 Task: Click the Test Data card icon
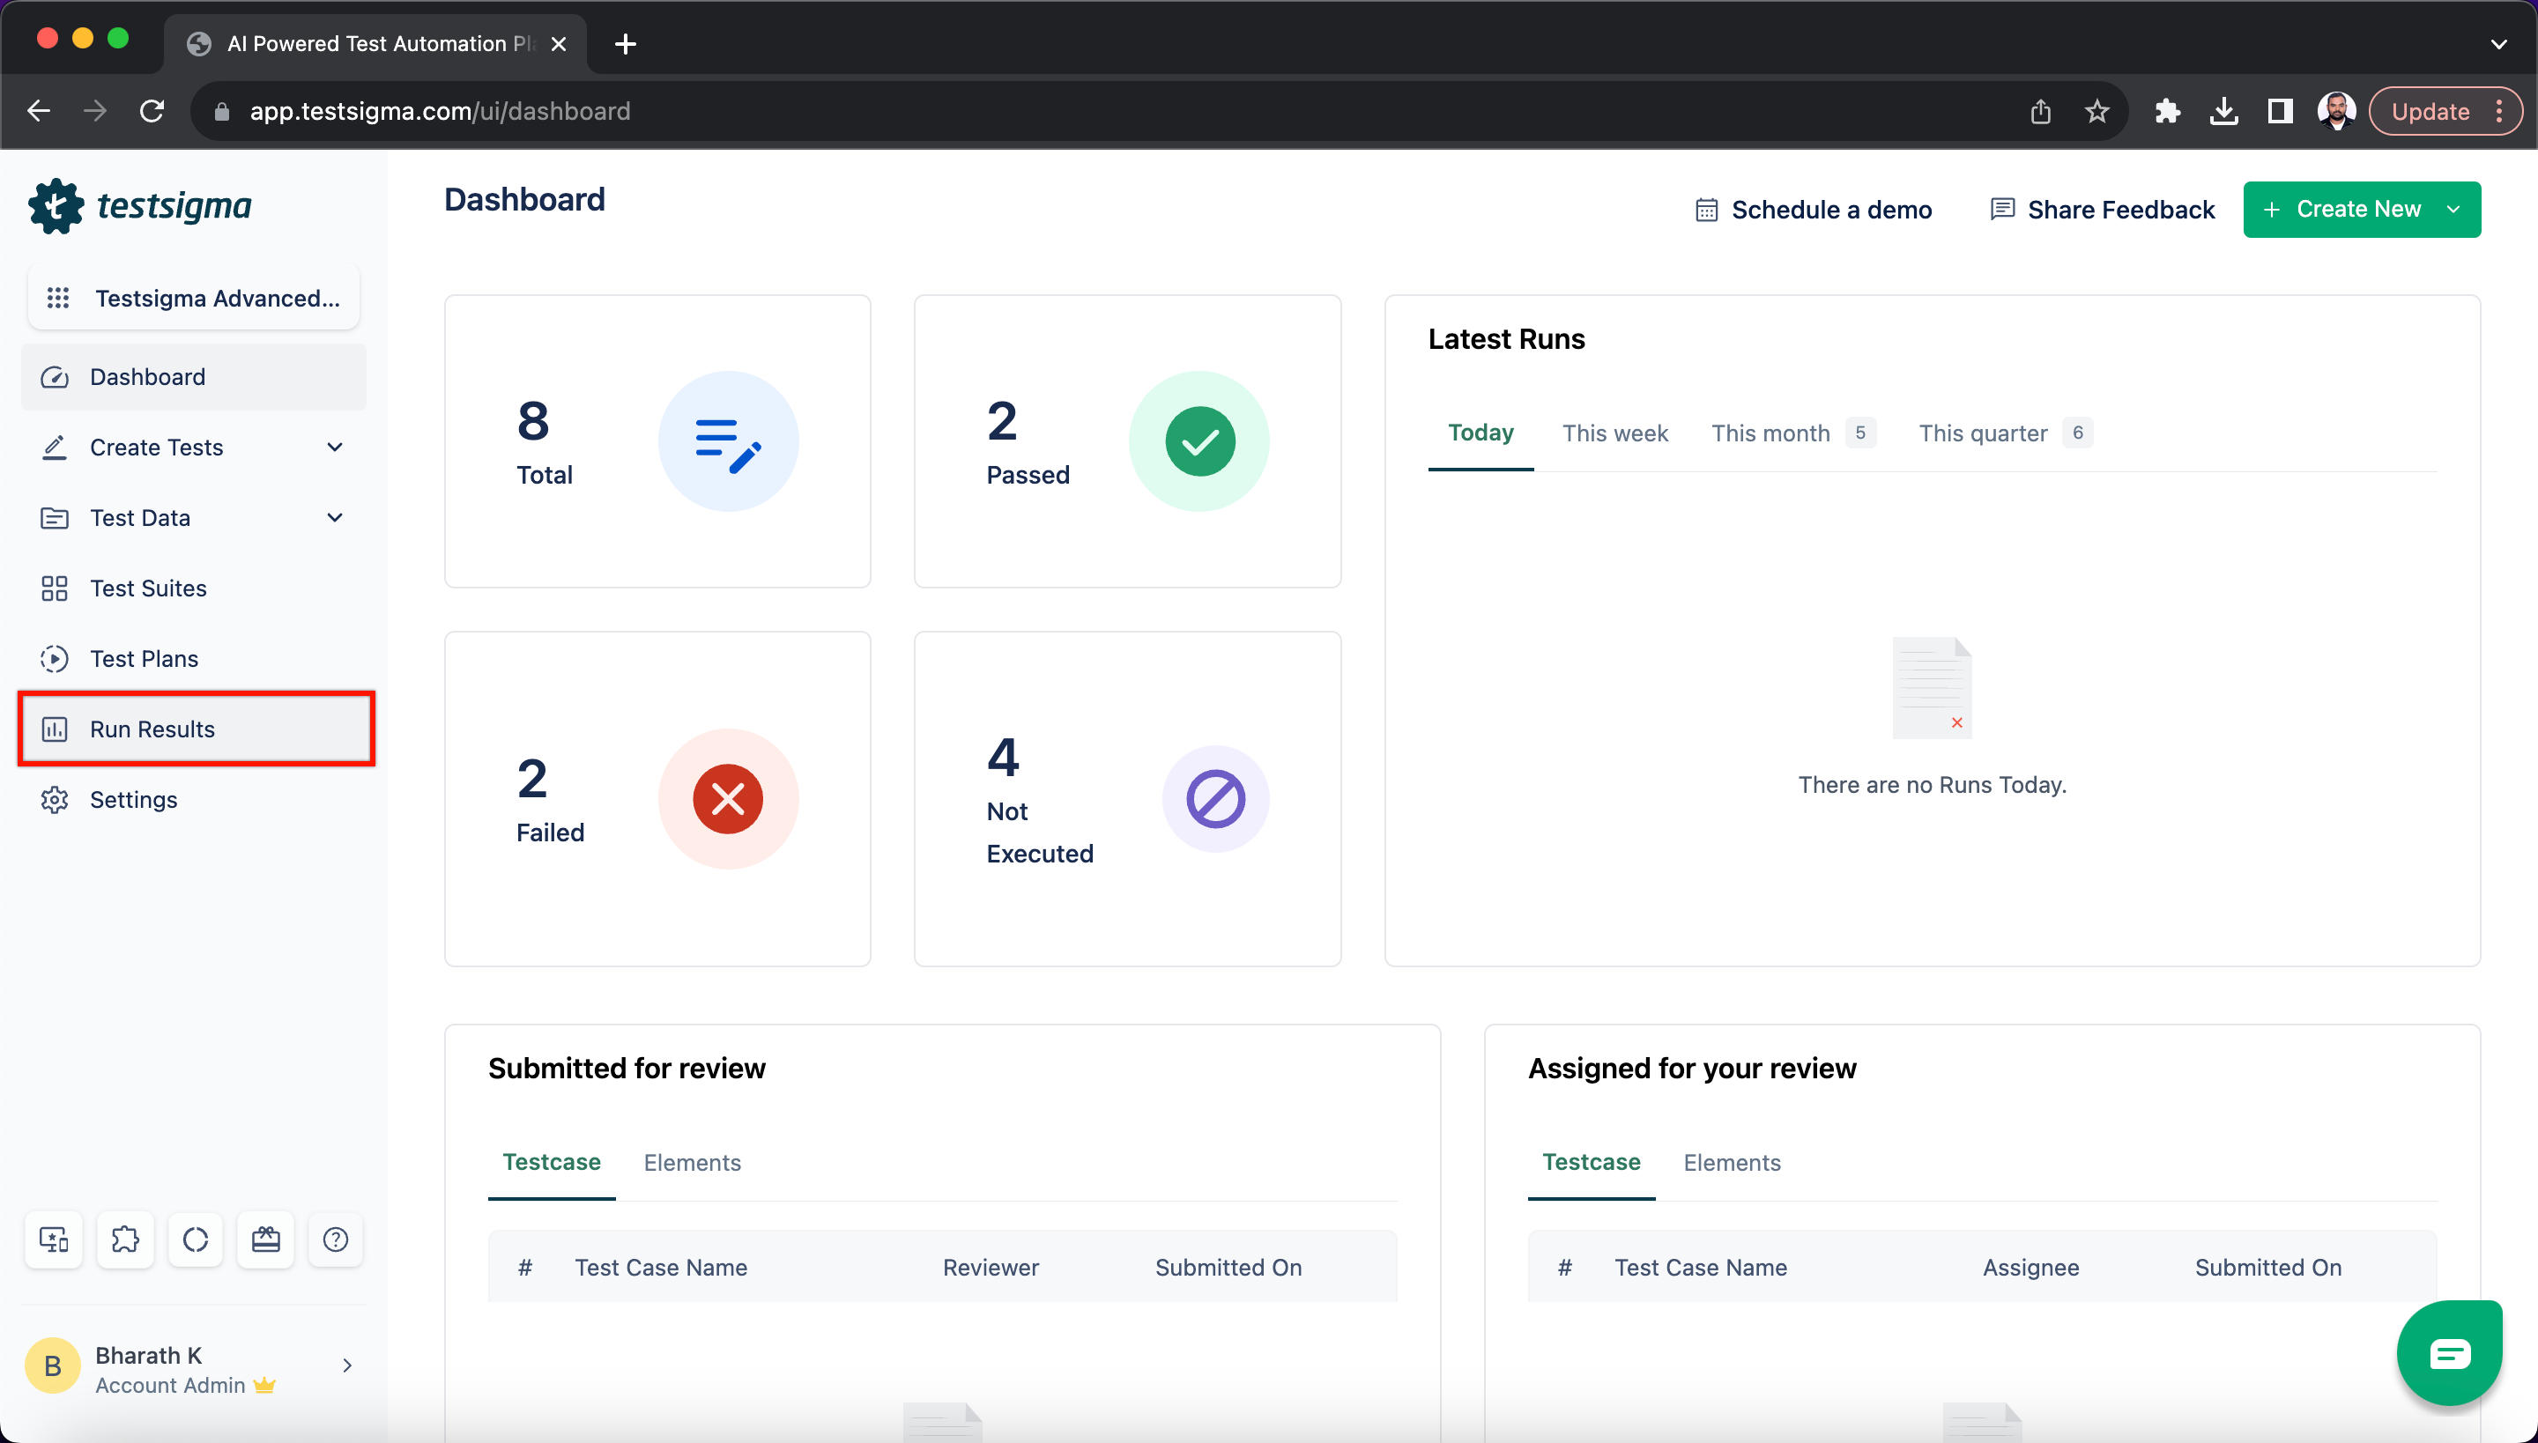point(55,517)
